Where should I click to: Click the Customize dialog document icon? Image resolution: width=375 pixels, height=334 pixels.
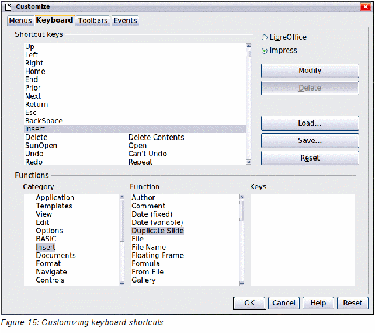tap(8, 6)
